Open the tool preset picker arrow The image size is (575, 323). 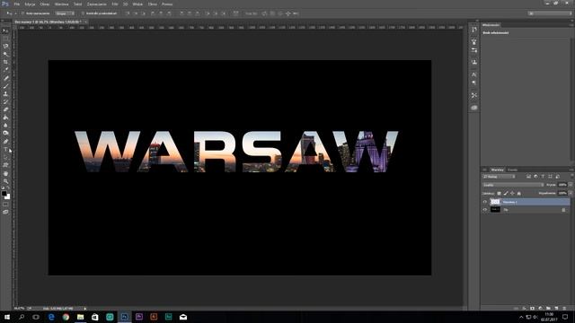15,13
